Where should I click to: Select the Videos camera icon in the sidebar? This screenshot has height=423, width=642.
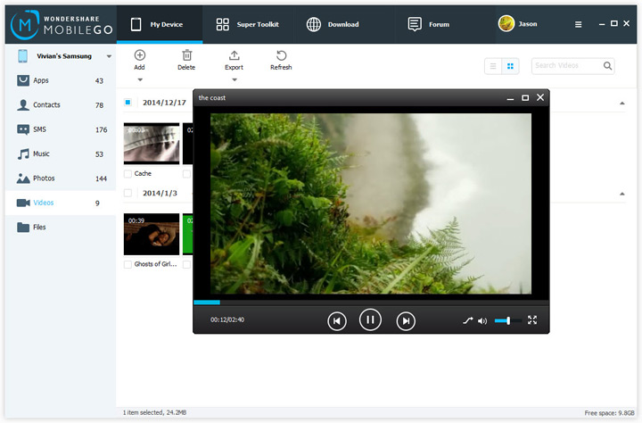(x=23, y=203)
